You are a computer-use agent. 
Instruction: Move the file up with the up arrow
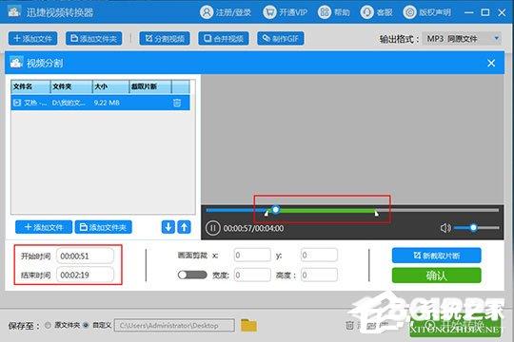pos(185,227)
